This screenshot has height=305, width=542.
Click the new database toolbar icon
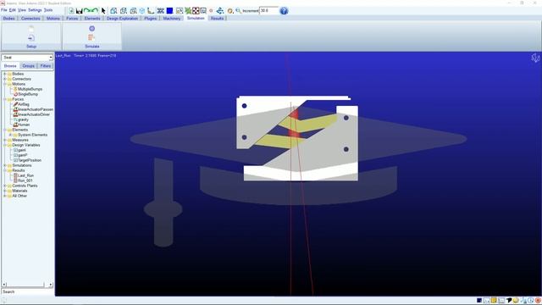coord(71,11)
